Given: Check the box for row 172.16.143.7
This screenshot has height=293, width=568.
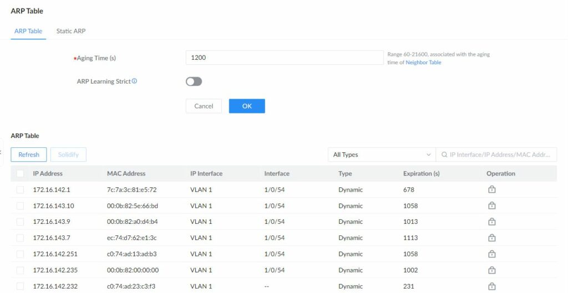Looking at the screenshot, I should (21, 238).
